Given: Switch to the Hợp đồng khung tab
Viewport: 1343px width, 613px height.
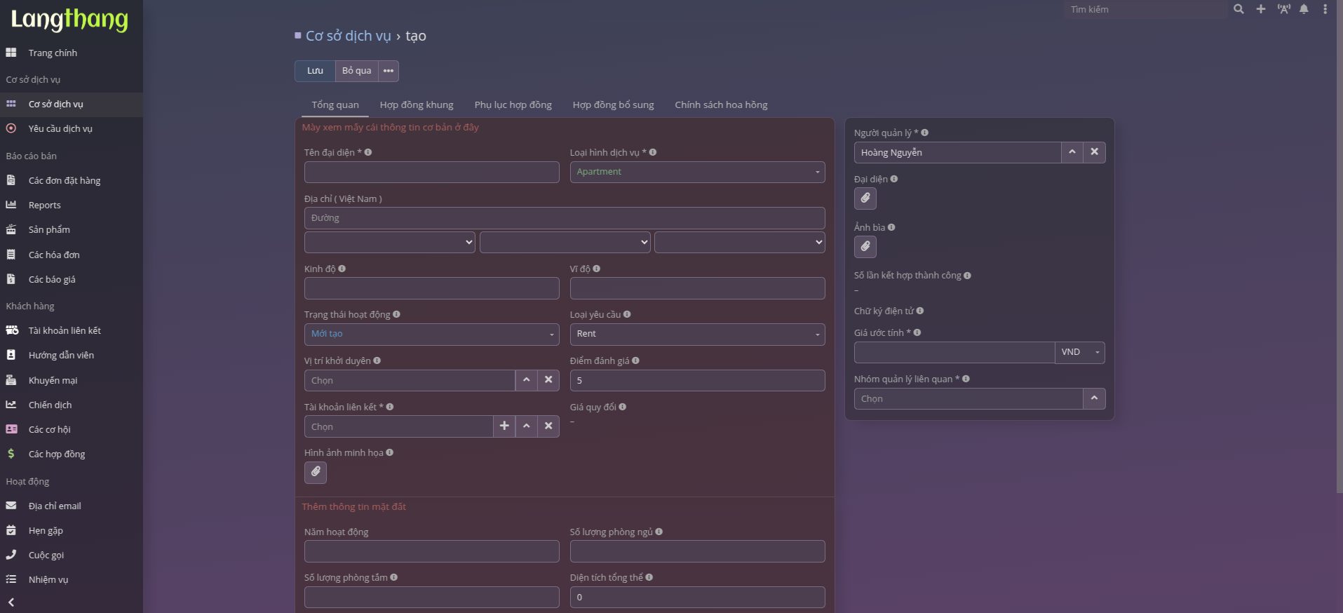Looking at the screenshot, I should click(417, 105).
